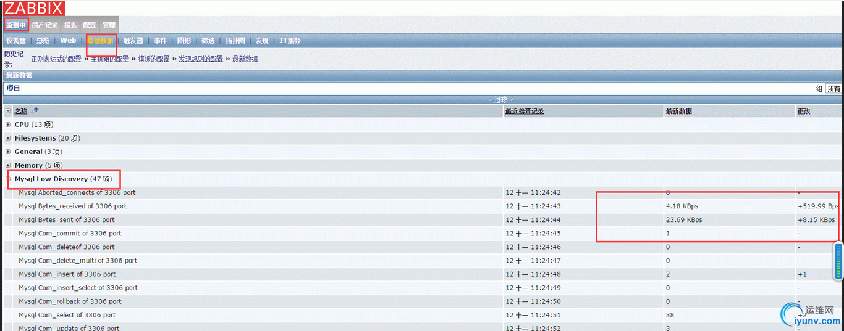
Task: Go to 触发器 submenu
Action: (x=133, y=41)
